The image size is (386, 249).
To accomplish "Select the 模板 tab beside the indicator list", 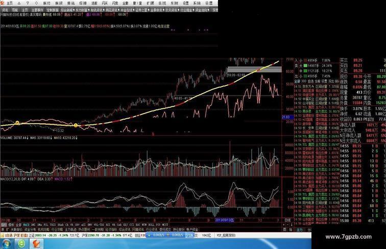I will (x=11, y=225).
